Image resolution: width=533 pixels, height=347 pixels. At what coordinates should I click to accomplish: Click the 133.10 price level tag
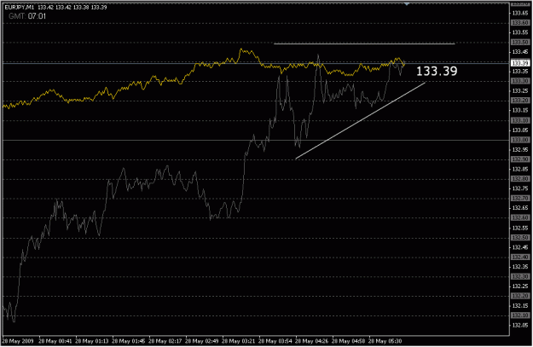[x=520, y=121]
